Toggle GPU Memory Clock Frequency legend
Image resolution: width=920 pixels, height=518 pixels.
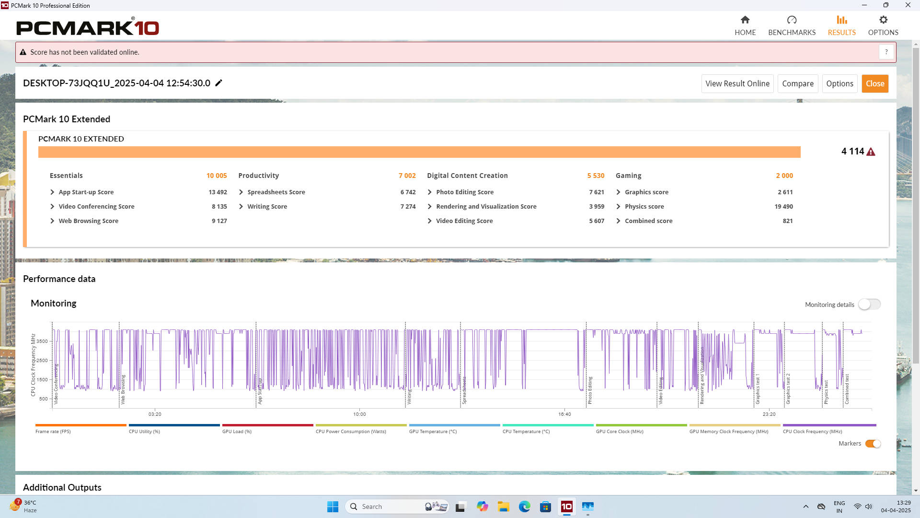pos(735,428)
